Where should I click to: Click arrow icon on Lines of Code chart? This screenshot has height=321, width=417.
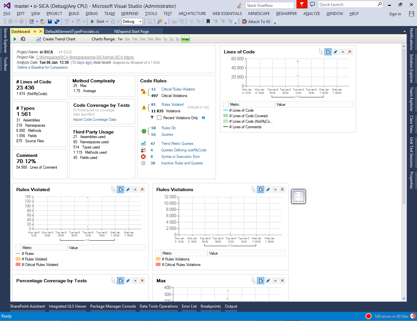point(343,52)
